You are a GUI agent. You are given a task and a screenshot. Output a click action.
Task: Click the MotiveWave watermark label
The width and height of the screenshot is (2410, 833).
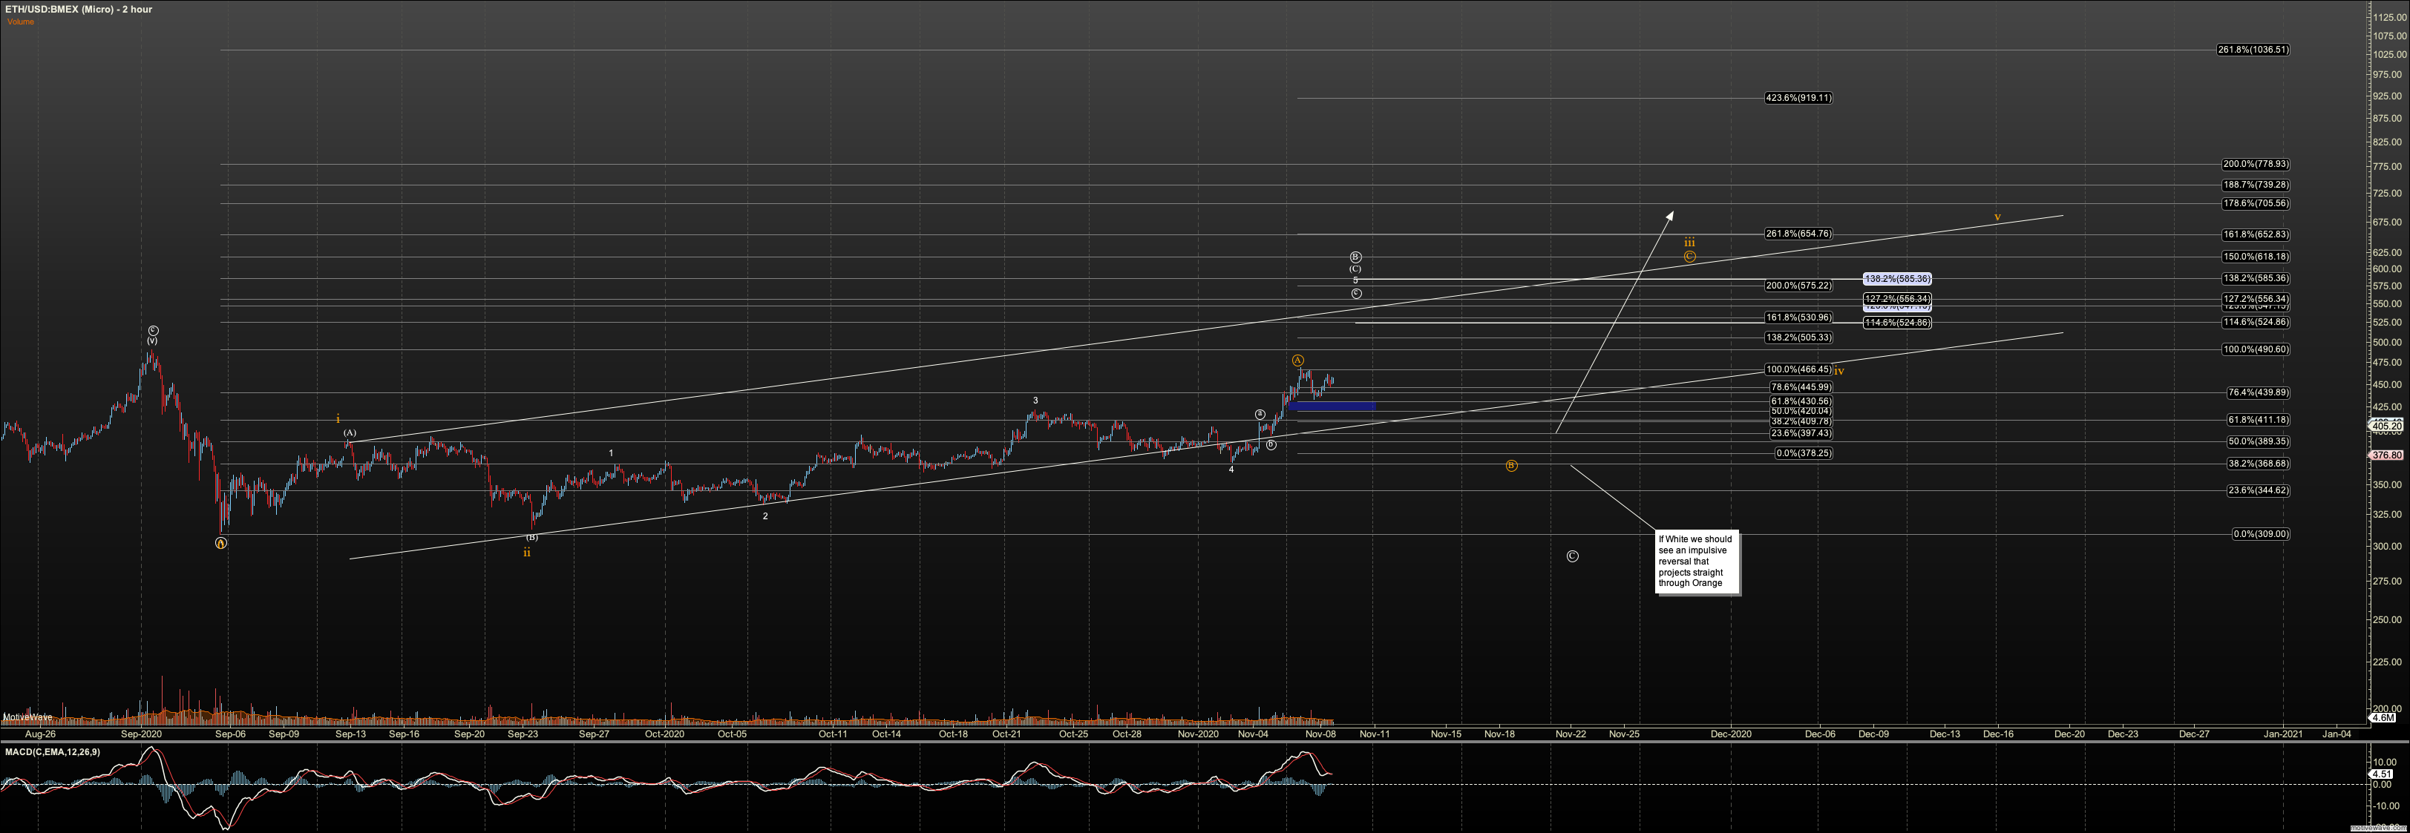coord(27,717)
